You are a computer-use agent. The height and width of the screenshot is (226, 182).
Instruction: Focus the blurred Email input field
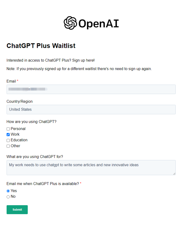tap(91, 89)
